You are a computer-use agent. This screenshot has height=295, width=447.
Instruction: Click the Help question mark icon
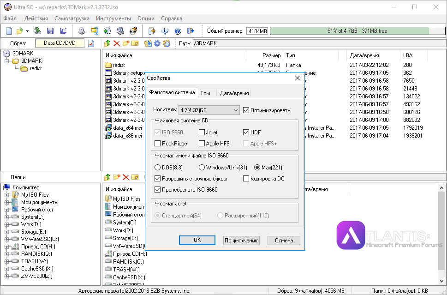coord(178,31)
